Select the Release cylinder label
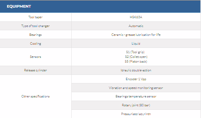This screenshot has width=201, height=118. pyautogui.click(x=35, y=70)
